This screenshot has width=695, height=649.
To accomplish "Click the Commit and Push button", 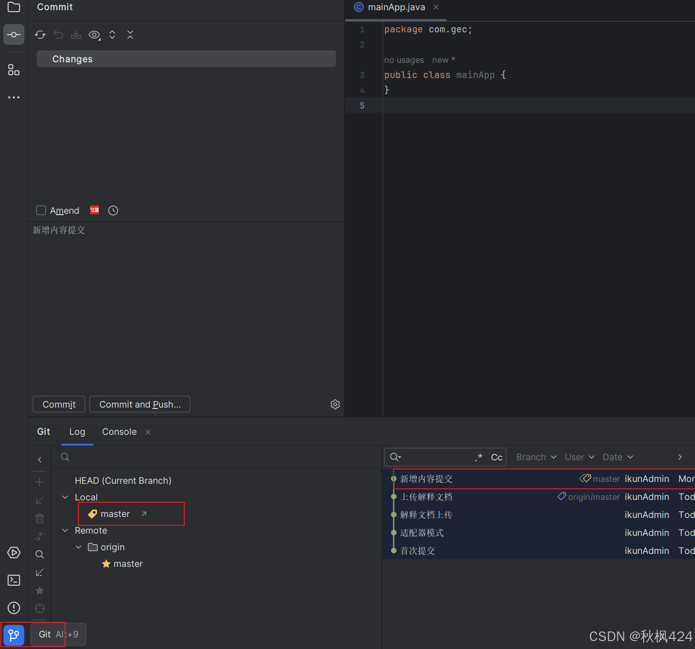I will coord(139,404).
